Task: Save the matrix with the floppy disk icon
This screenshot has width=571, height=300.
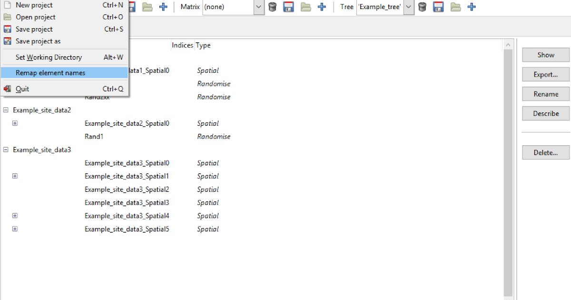Action: pyautogui.click(x=288, y=7)
